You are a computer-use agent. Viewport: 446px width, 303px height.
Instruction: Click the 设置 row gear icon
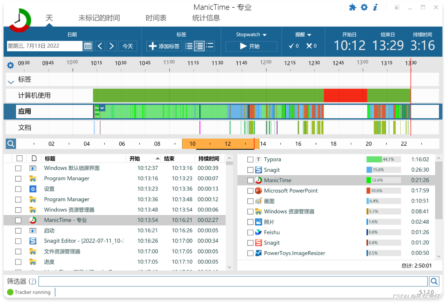(33, 189)
